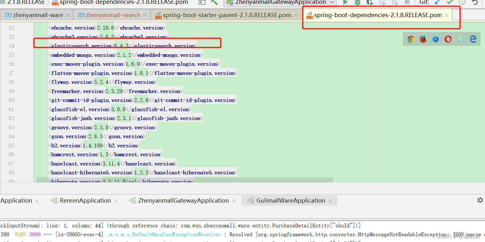Click line number 65 in the gutter
The height and width of the screenshot is (242, 485).
11,146
